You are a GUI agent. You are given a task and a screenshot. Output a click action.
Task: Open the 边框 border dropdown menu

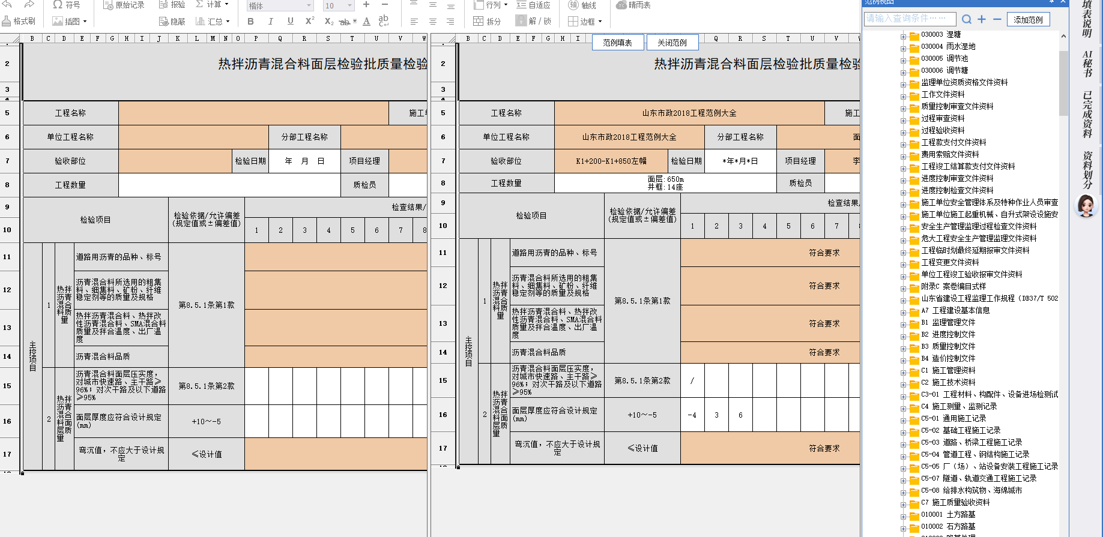coord(600,22)
